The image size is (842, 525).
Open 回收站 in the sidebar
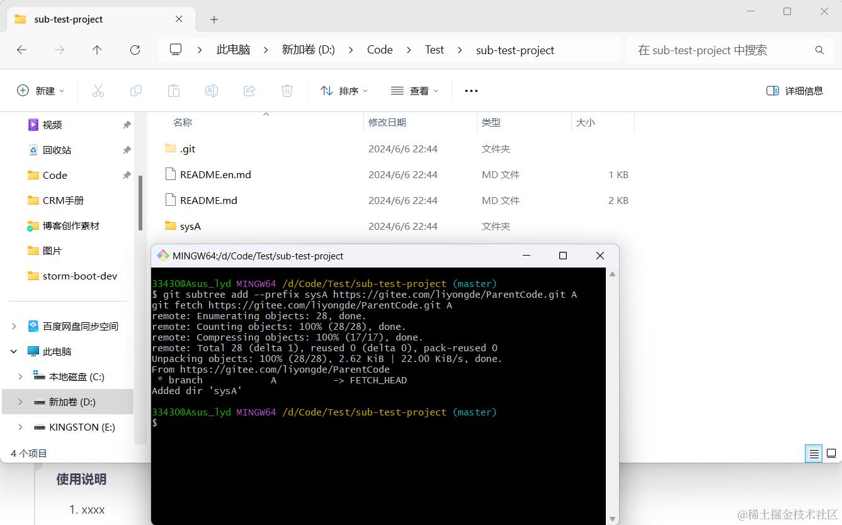pos(57,150)
